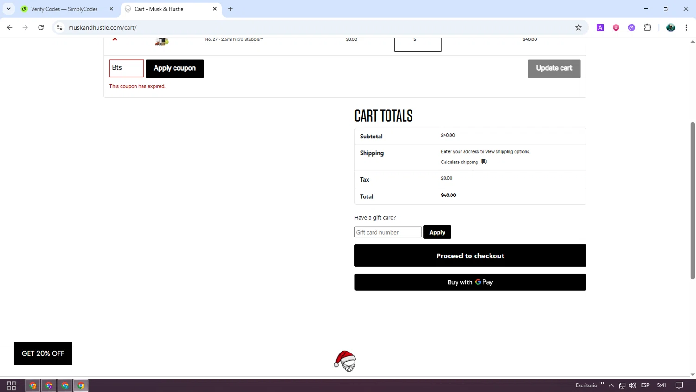Open the Extensions puzzle menu

pos(647,27)
